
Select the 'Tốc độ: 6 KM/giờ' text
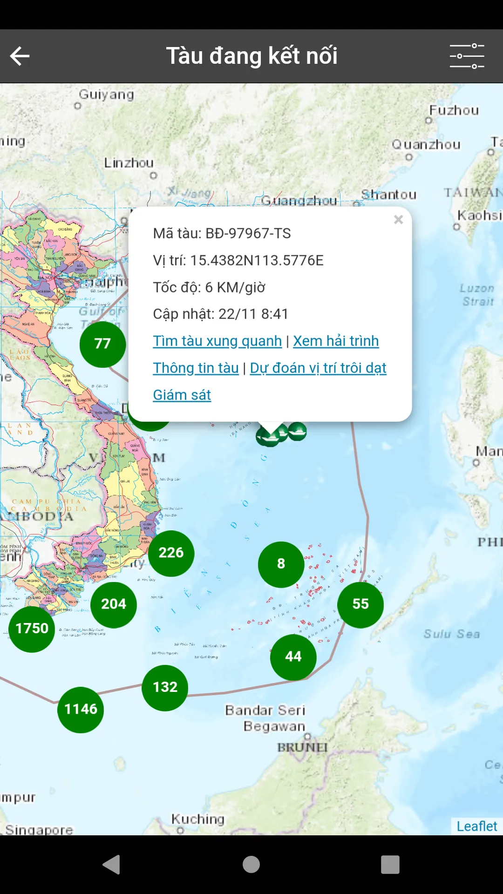209,287
